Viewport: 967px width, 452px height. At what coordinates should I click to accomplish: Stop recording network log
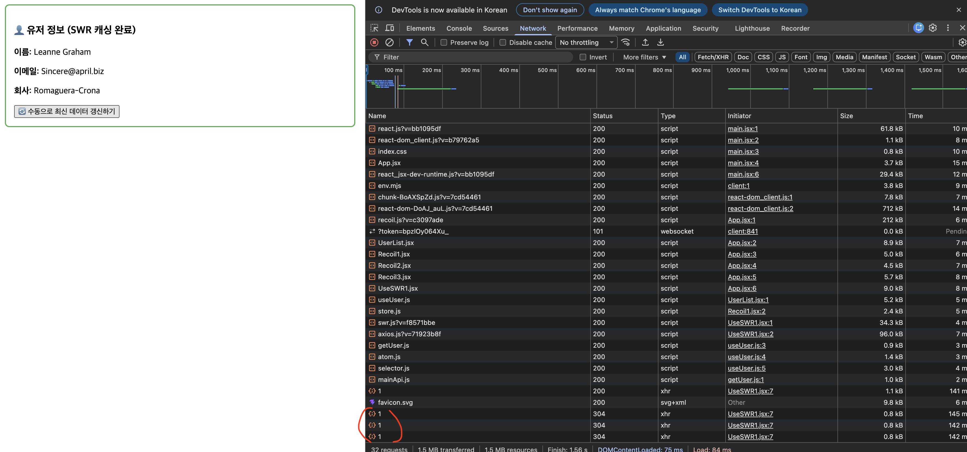(374, 42)
